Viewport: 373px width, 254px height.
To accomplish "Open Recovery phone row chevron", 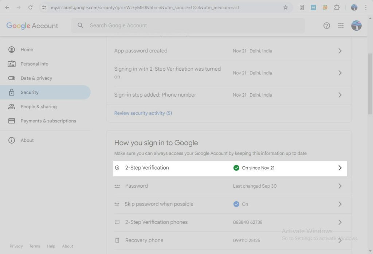I will click(340, 240).
